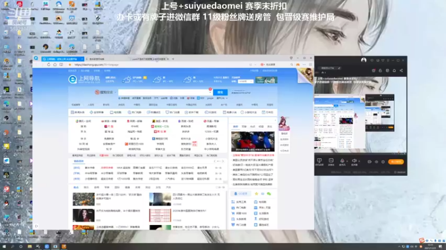Click the share icon in streaming window
Viewport: 446px width, 250px height.
[x=401, y=71]
